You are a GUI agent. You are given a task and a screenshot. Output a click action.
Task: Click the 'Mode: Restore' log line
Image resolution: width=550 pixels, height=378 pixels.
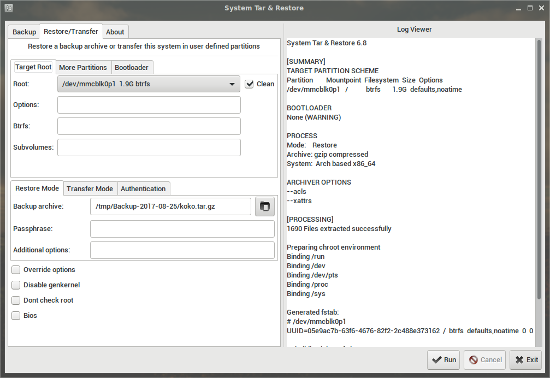(x=311, y=145)
